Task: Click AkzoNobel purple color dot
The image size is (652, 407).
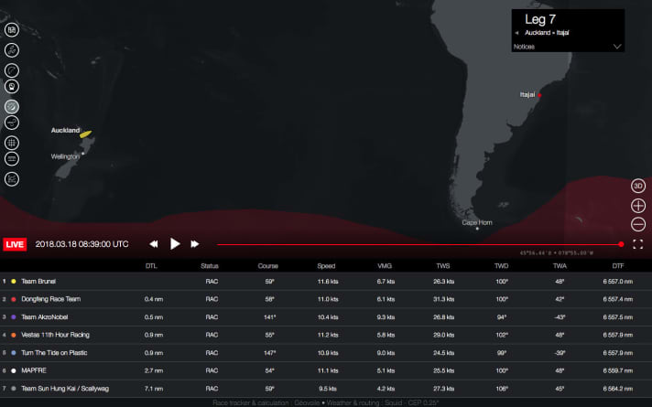Action: pos(14,316)
